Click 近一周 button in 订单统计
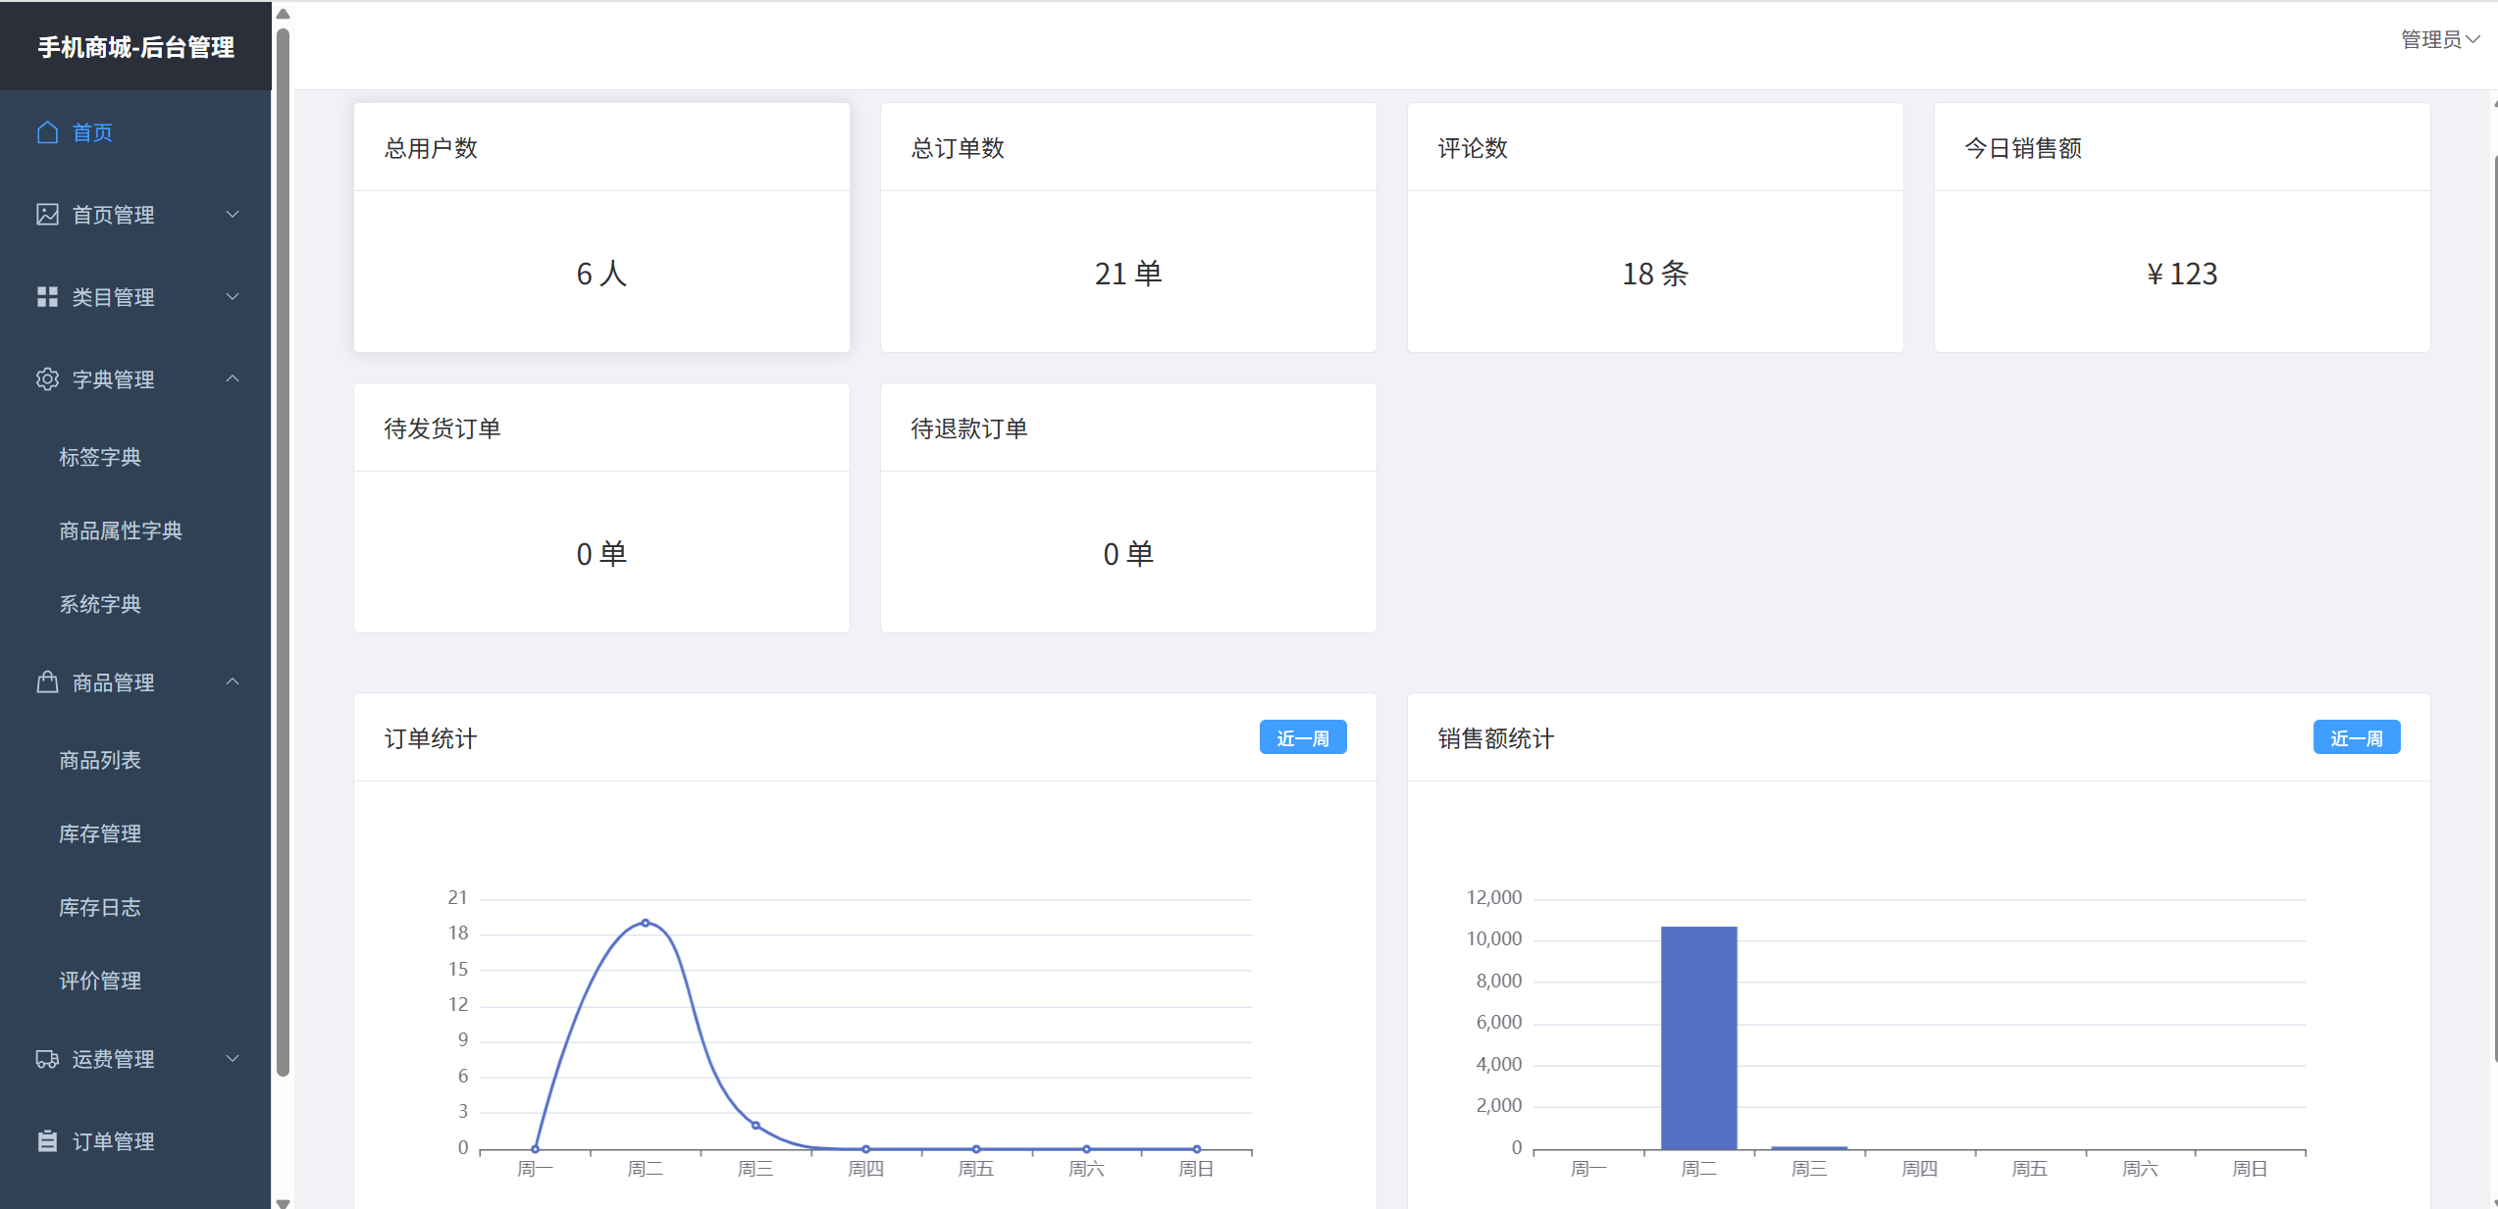The image size is (2498, 1209). coord(1302,738)
